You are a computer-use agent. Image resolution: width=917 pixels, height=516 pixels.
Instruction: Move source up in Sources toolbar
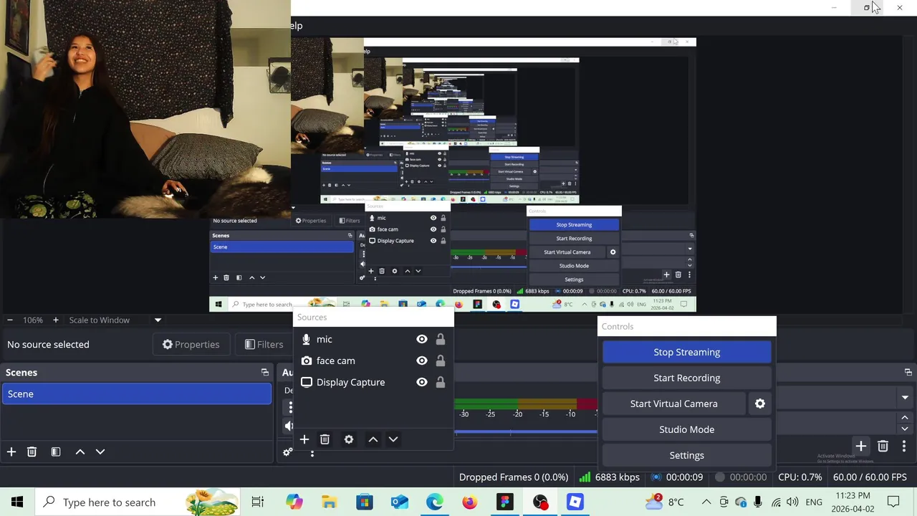(x=373, y=439)
